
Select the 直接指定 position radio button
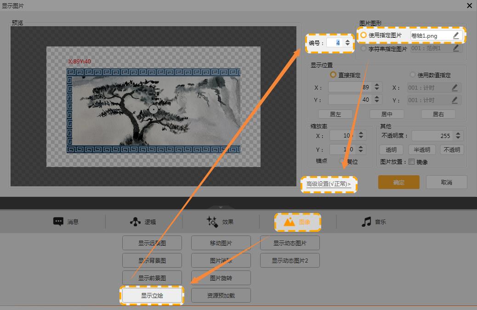pyautogui.click(x=333, y=75)
